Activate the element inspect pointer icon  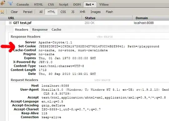(x=10, y=3)
